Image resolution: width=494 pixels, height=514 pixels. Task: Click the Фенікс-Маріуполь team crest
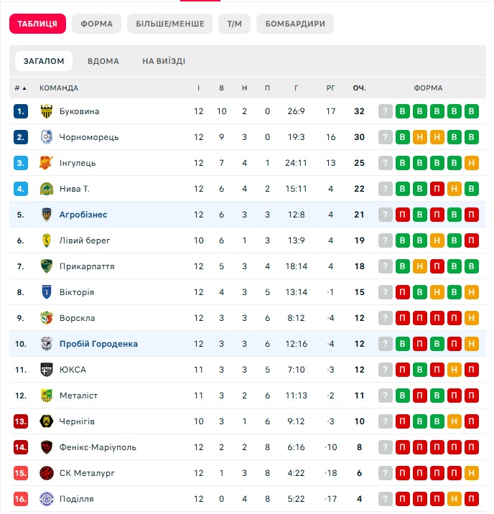(x=47, y=447)
